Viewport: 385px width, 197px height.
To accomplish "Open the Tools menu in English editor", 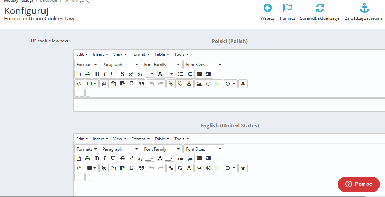I will [181, 139].
